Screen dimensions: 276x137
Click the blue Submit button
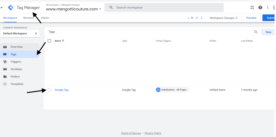(x=269, y=18)
